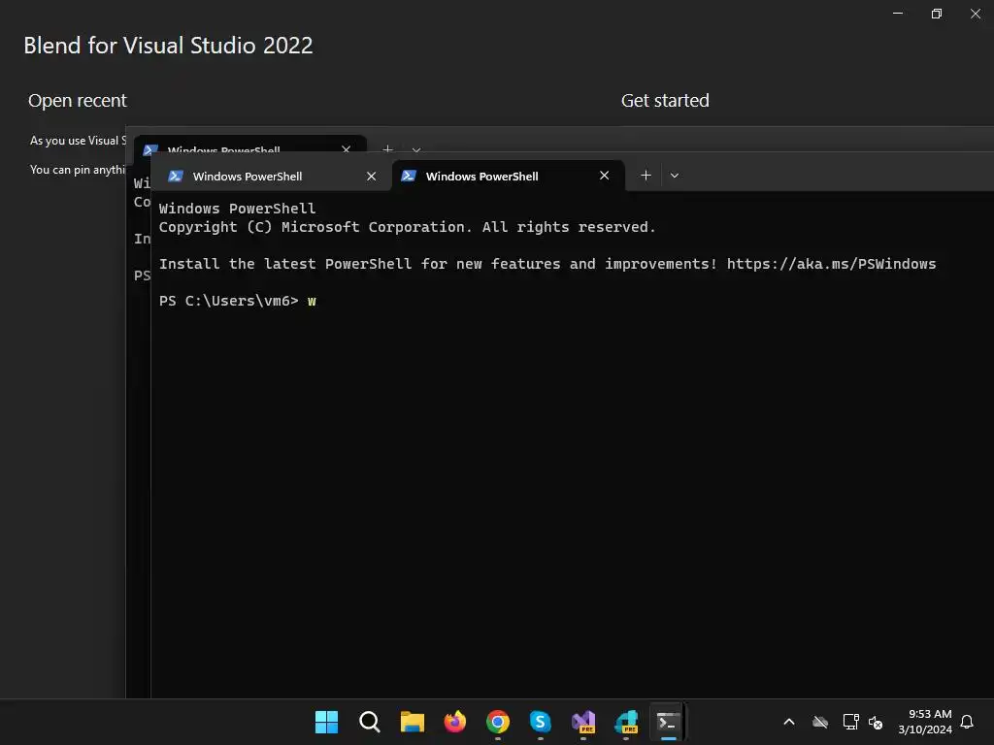The height and width of the screenshot is (745, 994).
Task: Open Visual Studio Preview from taskbar
Action: coord(583,722)
